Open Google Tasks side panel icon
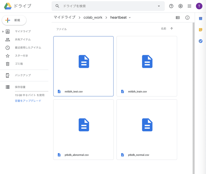Image resolution: width=206 pixels, height=174 pixels. 201,41
